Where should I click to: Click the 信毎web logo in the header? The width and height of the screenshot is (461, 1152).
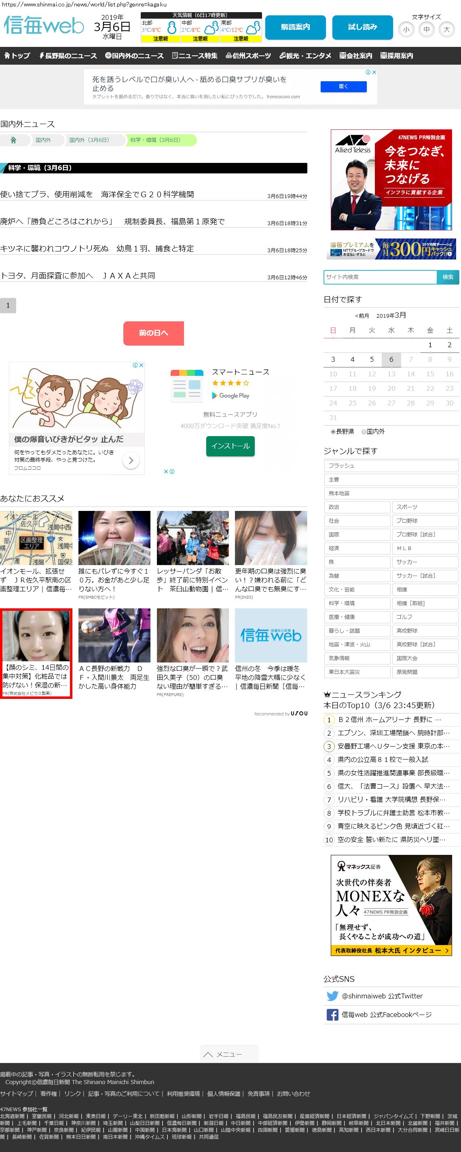coord(44,26)
